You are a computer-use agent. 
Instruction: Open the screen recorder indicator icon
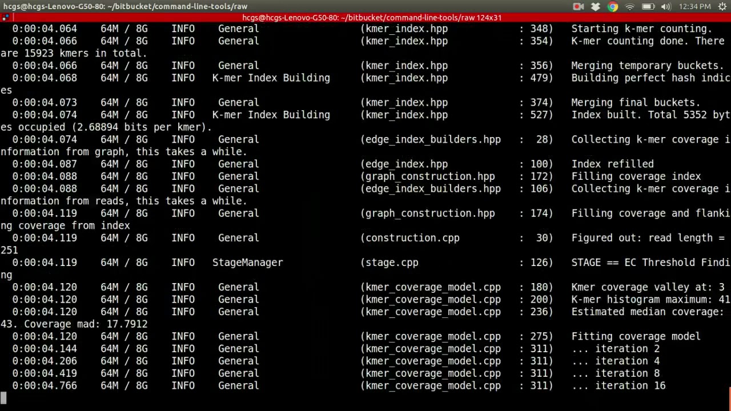coord(579,6)
